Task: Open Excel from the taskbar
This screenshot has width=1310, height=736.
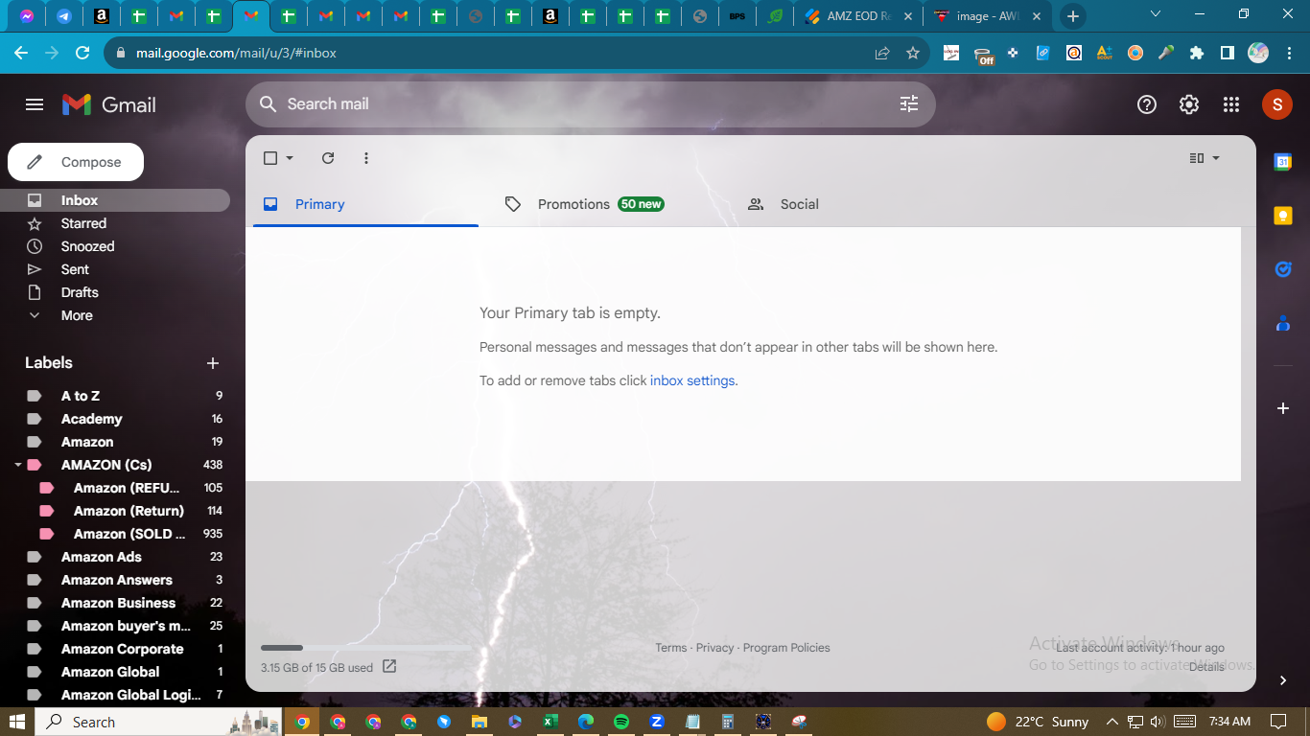Action: (550, 722)
